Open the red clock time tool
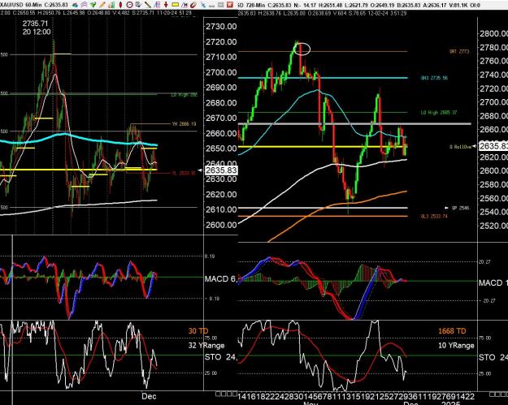The image size is (508, 405). (x=129, y=5)
